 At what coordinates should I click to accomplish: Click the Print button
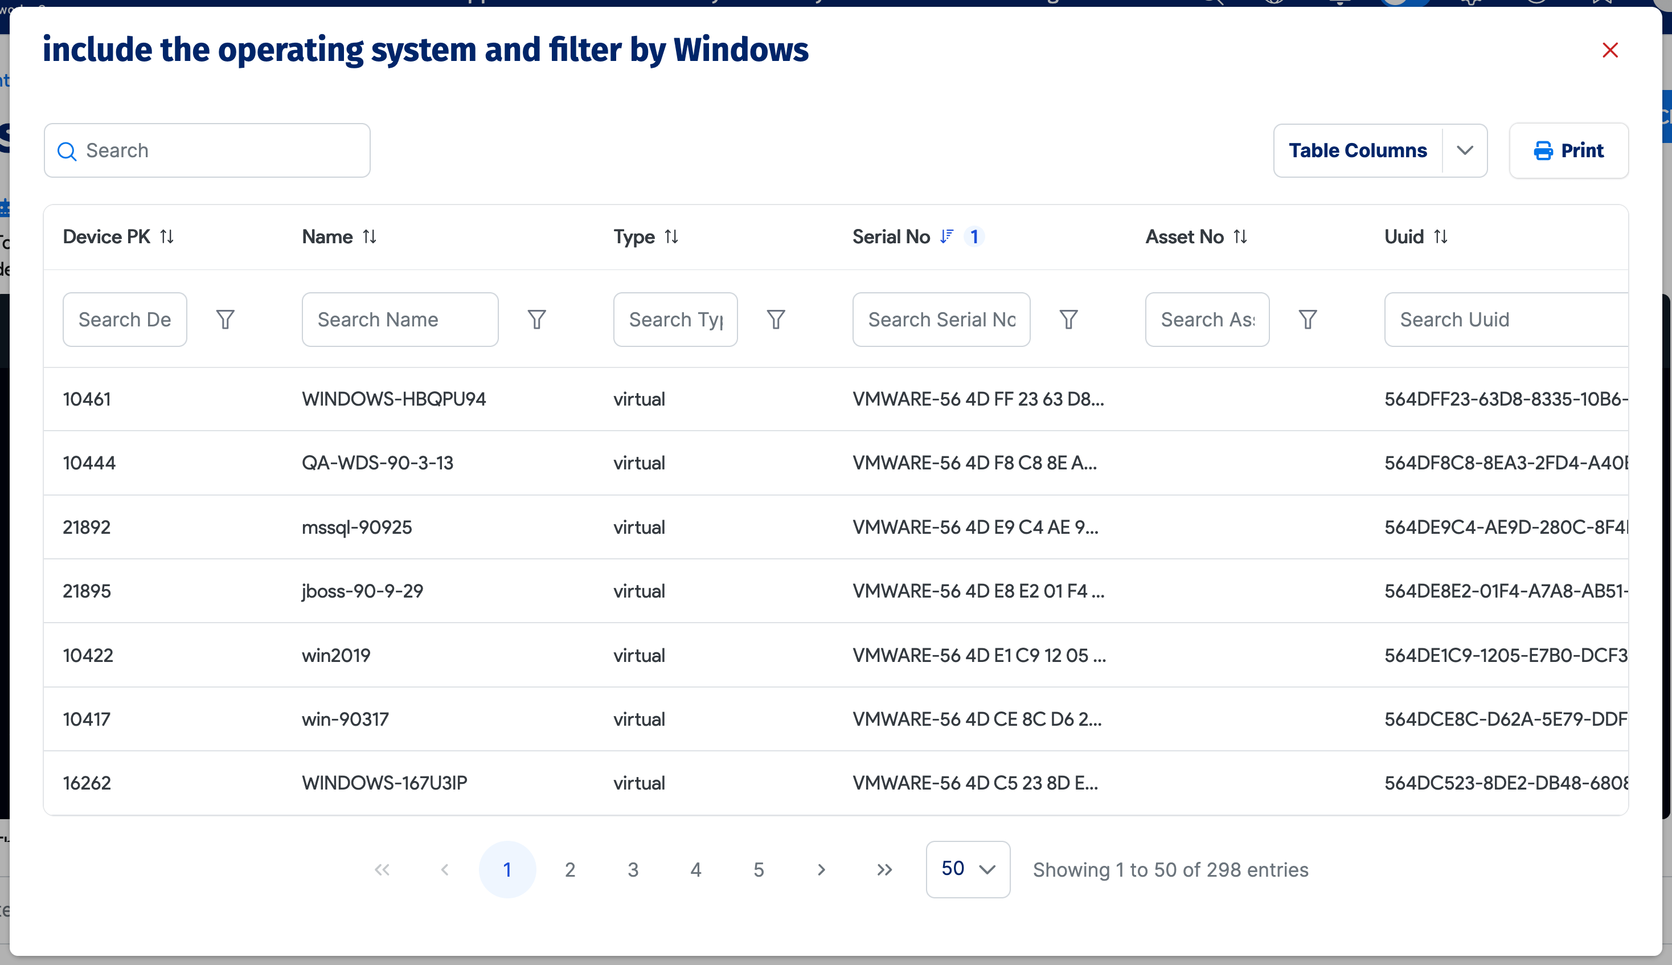[x=1568, y=150]
